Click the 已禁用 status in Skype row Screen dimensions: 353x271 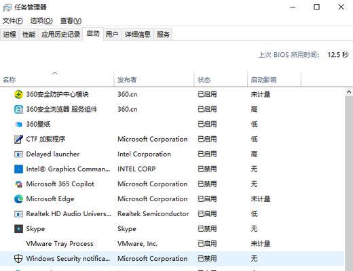click(x=207, y=228)
